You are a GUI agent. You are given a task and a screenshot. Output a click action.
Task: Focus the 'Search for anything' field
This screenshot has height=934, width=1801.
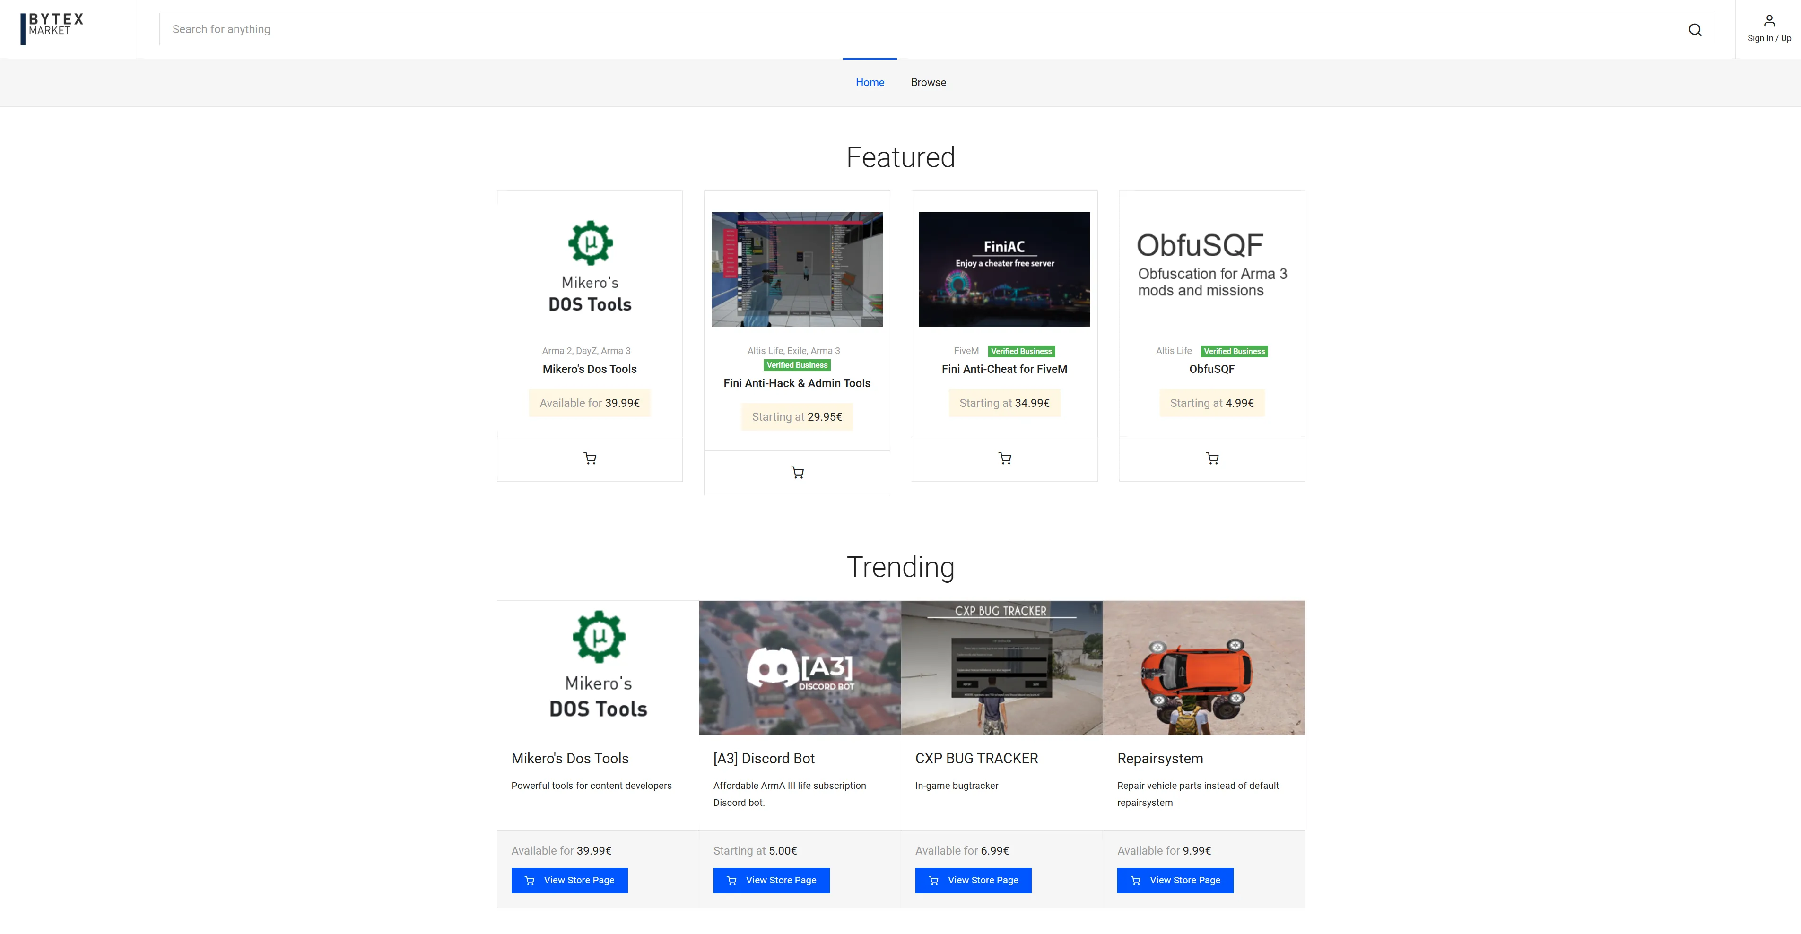909,29
